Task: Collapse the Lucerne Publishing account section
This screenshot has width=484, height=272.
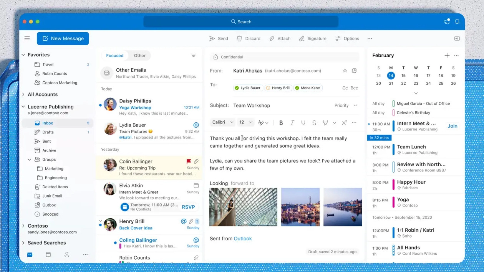Action: (x=23, y=107)
